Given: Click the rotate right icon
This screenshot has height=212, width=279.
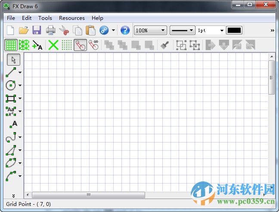Looking at the screenshot, I should [251, 45].
